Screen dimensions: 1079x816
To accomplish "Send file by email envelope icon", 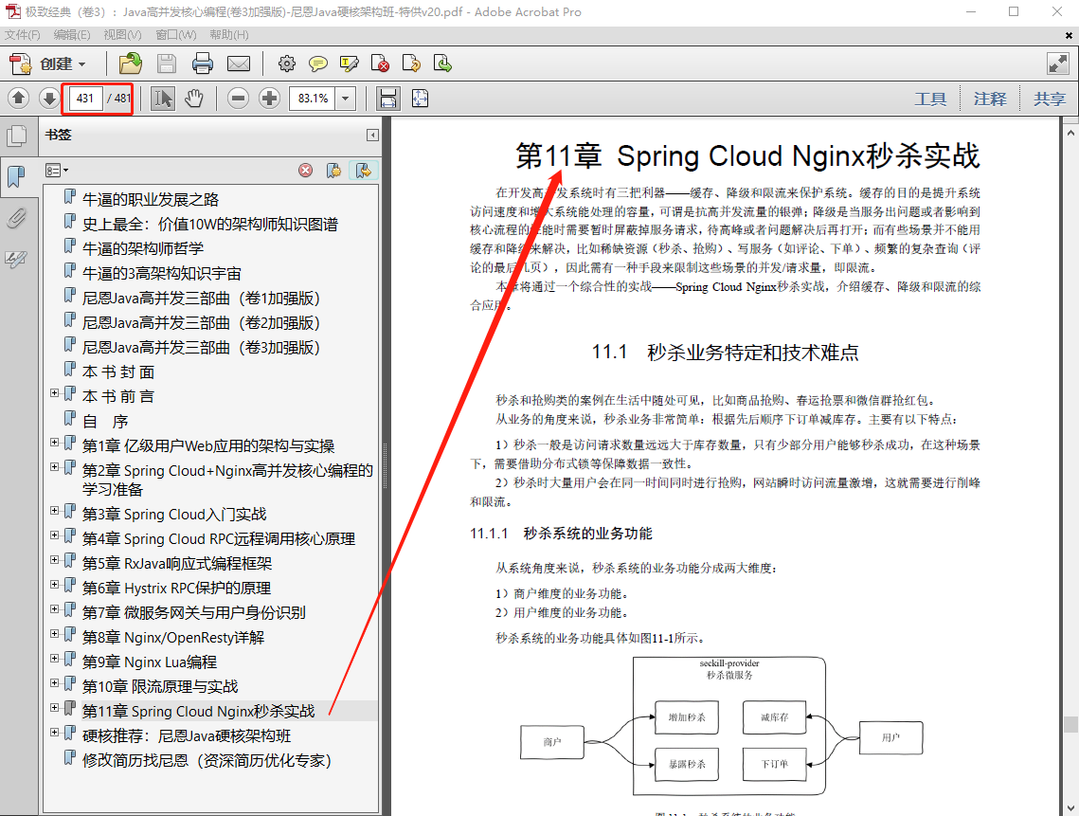I will click(239, 64).
